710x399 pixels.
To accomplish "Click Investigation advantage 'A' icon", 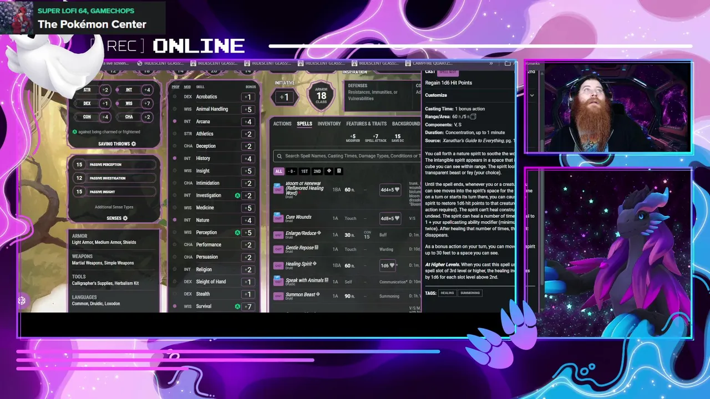I will click(237, 195).
